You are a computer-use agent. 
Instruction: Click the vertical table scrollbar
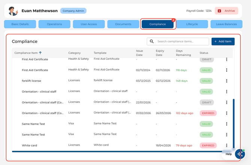tap(233, 124)
